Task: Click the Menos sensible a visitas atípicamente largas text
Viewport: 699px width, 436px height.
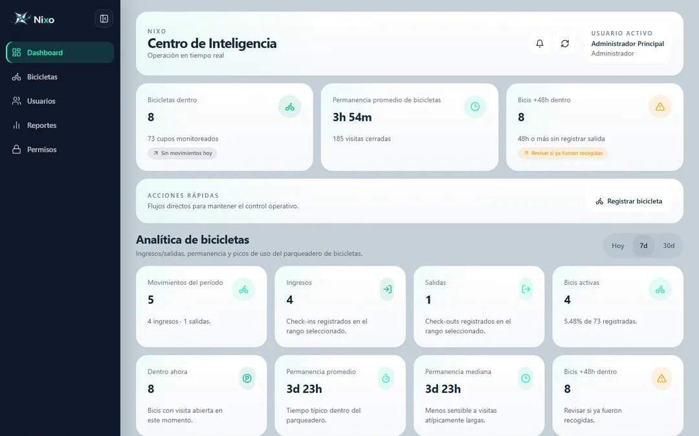Action: [461, 415]
